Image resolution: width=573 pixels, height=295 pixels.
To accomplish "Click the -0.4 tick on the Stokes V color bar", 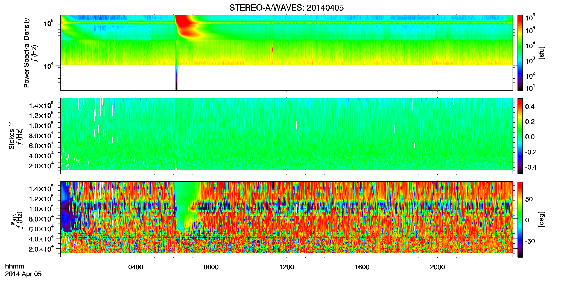I will point(531,167).
